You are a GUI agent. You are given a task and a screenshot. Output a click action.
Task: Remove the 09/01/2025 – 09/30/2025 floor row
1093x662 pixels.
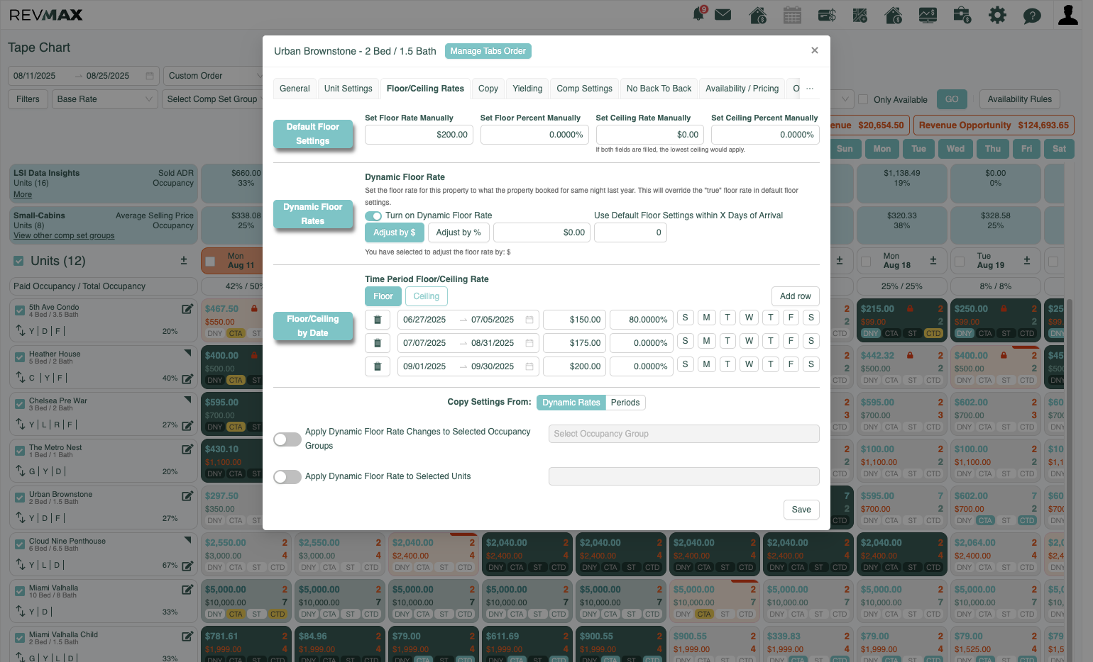(378, 366)
